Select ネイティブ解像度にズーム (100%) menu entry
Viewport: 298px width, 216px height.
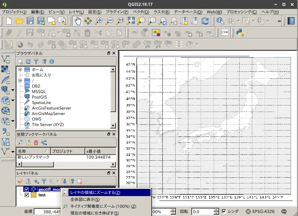tap(106, 206)
